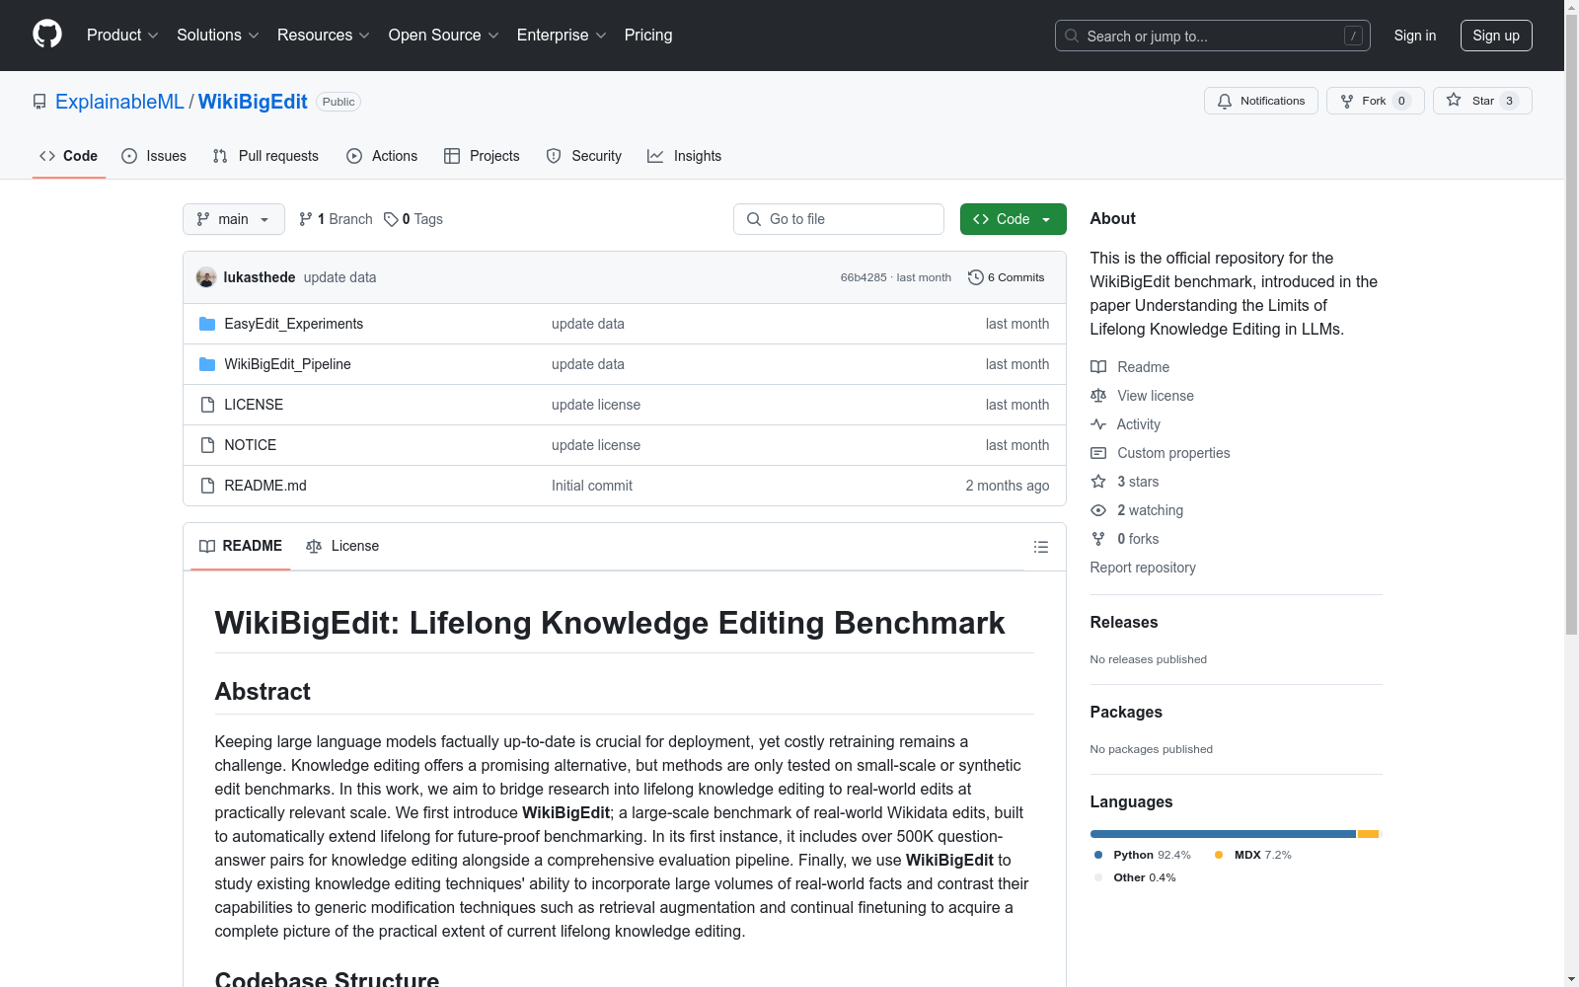Expand the Open Source menu
1579x987 pixels.
(444, 36)
